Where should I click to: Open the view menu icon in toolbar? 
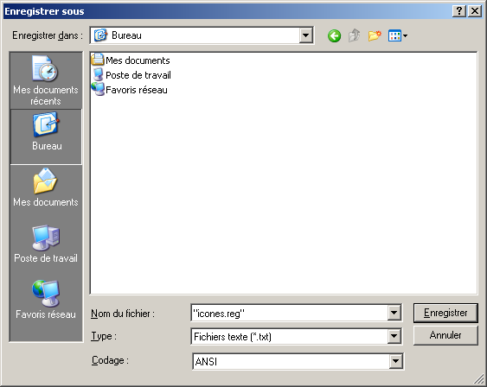(398, 36)
